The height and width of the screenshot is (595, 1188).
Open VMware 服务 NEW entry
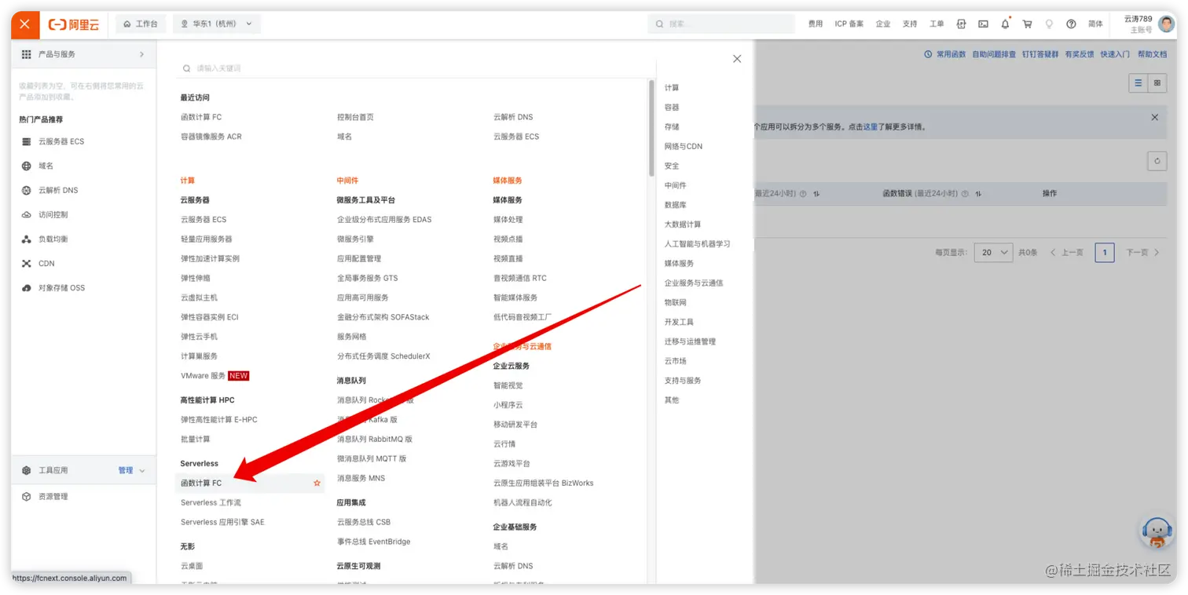click(214, 376)
